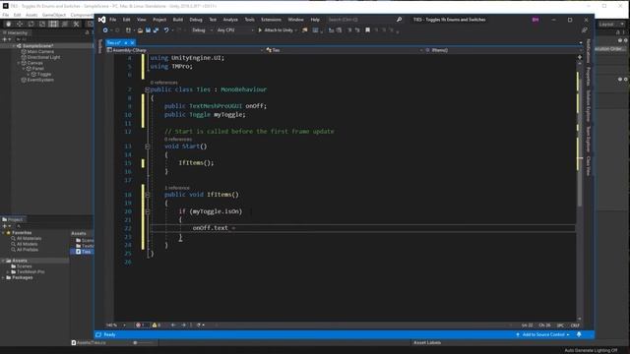The height and width of the screenshot is (354, 630).
Task: Collapse Canvas in Unity Hierarchy
Action: pyautogui.click(x=19, y=63)
